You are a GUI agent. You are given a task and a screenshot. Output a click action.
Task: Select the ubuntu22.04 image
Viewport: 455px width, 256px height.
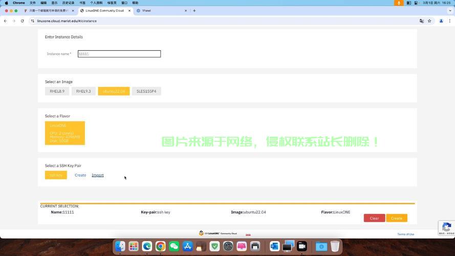[x=114, y=91]
